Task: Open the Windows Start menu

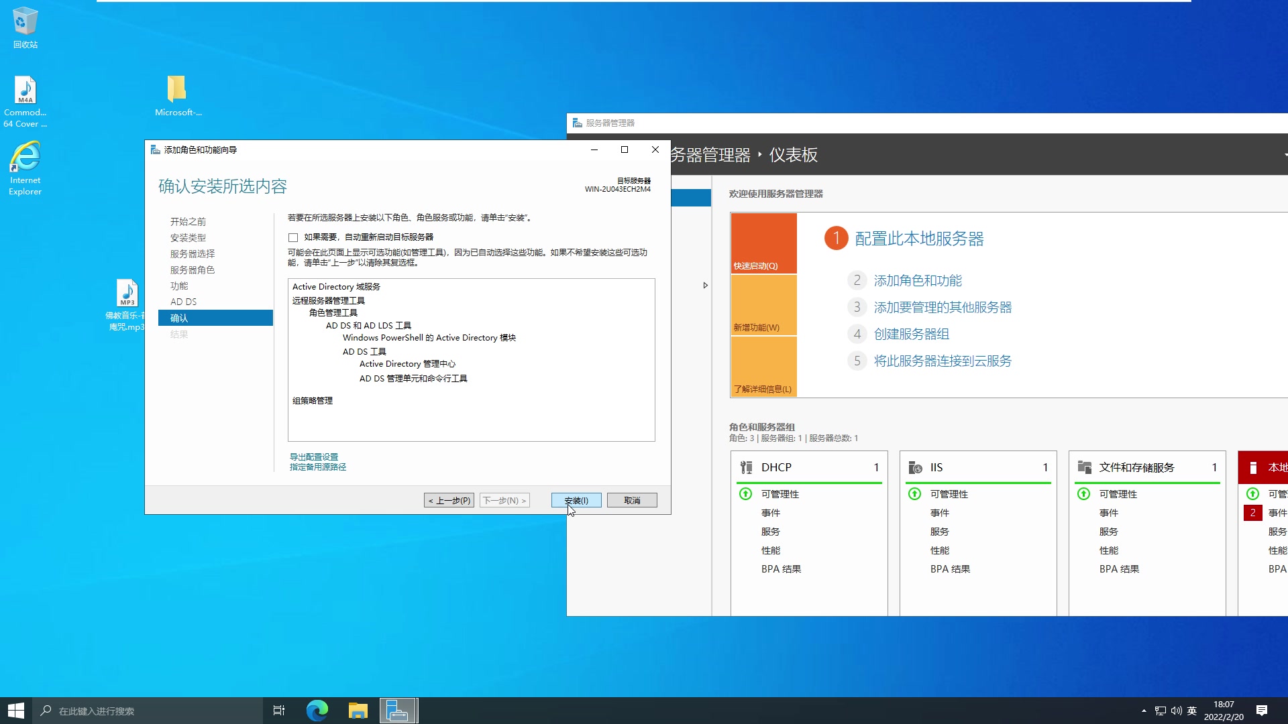Action: click(15, 711)
